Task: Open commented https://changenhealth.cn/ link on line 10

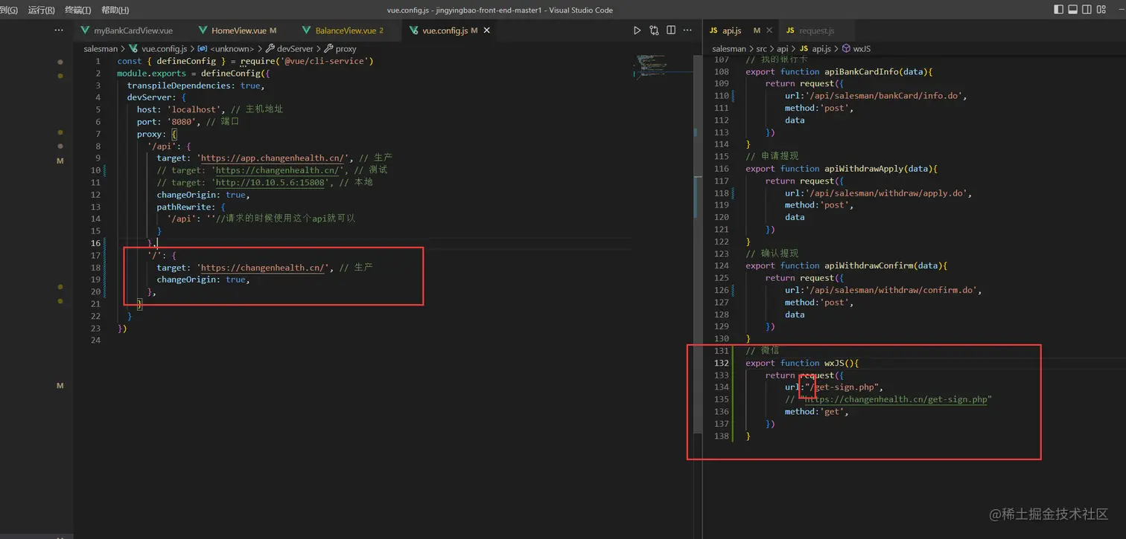Action: pos(277,170)
